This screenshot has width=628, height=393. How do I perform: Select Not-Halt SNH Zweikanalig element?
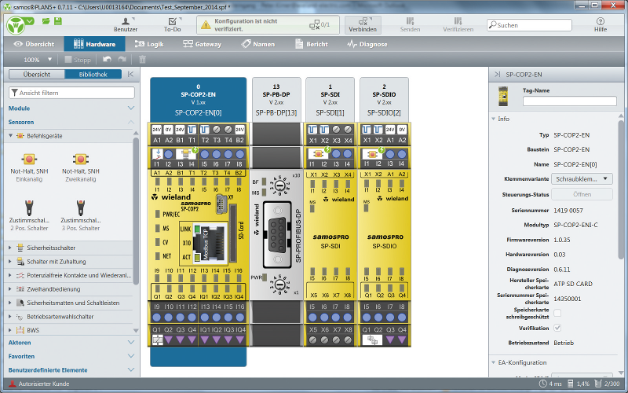tap(81, 167)
